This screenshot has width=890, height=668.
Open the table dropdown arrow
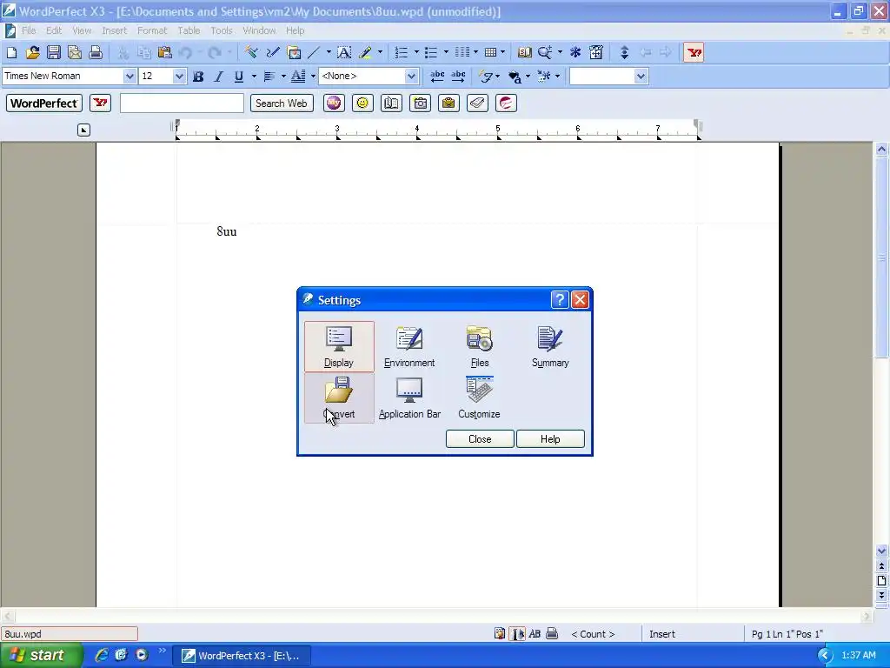[502, 53]
